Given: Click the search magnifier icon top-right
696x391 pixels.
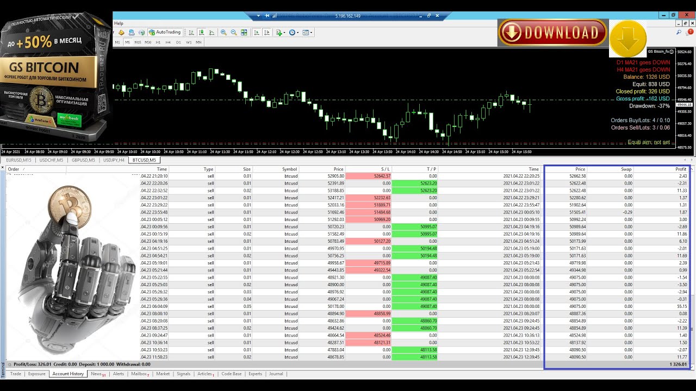Looking at the screenshot, I should pyautogui.click(x=679, y=33).
